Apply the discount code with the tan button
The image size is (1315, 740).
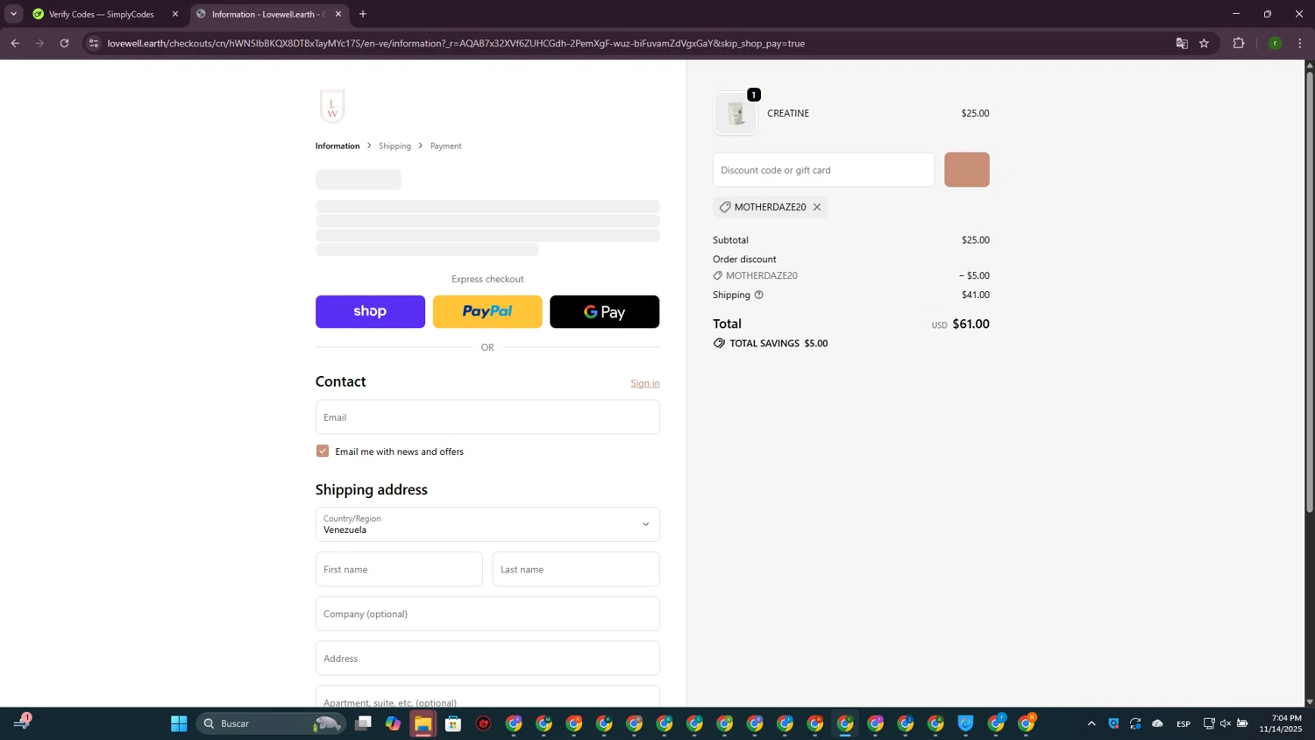pyautogui.click(x=967, y=170)
